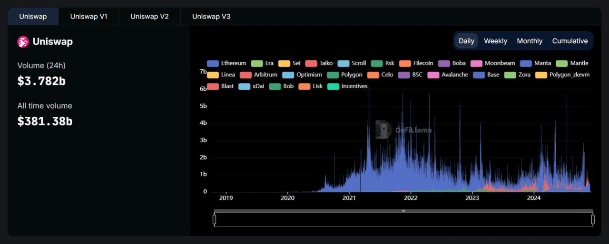Hide the Boba chain series
The width and height of the screenshot is (609, 244).
coord(452,63)
